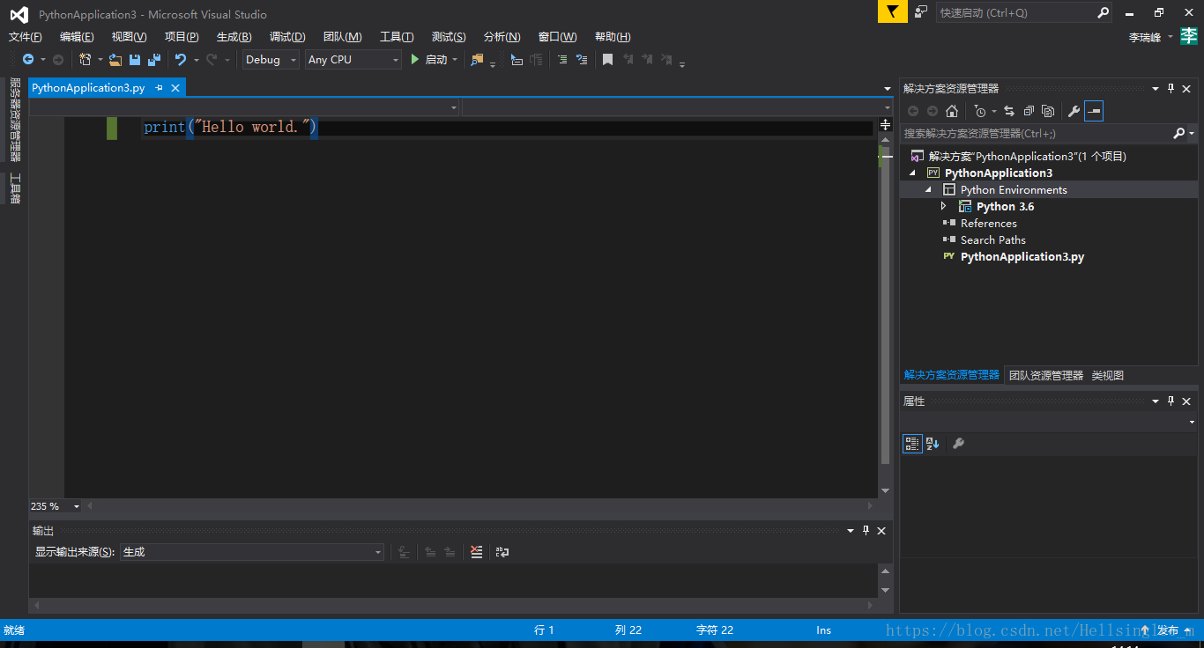Switch to the 团队资源管理器 tab
1204x648 pixels.
[x=1046, y=375]
